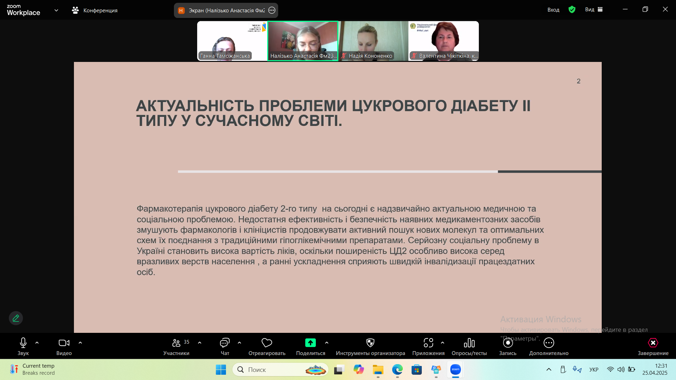This screenshot has width=676, height=380.
Task: Click the taskbar Поиск search field
Action: click(280, 369)
